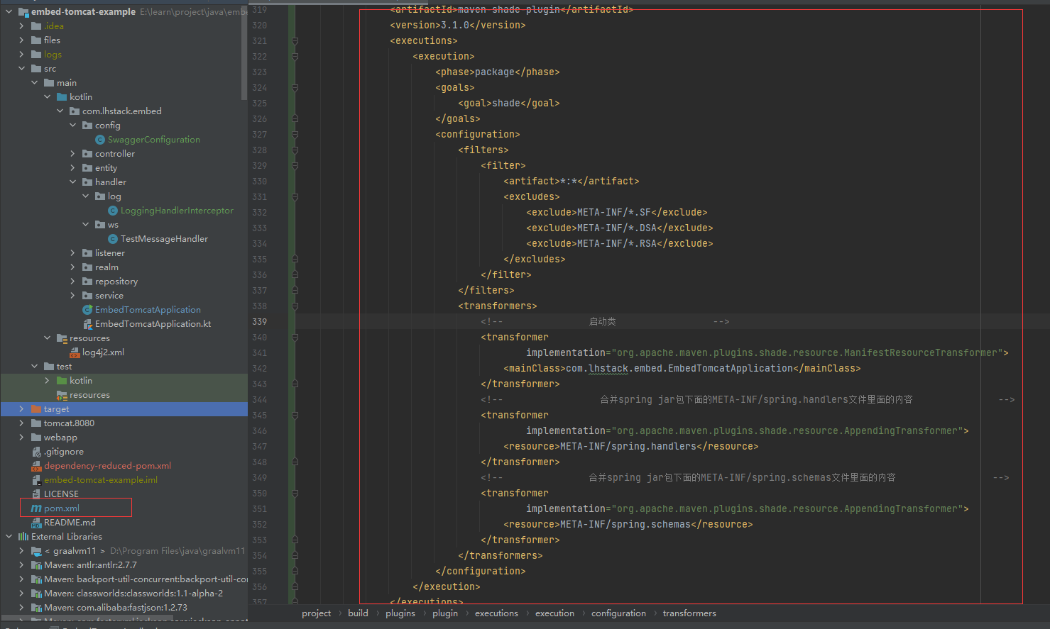
Task: Click the Maven icon beside pom.xml
Action: coord(36,508)
